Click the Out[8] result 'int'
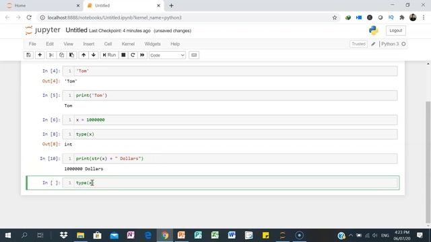 (x=68, y=145)
